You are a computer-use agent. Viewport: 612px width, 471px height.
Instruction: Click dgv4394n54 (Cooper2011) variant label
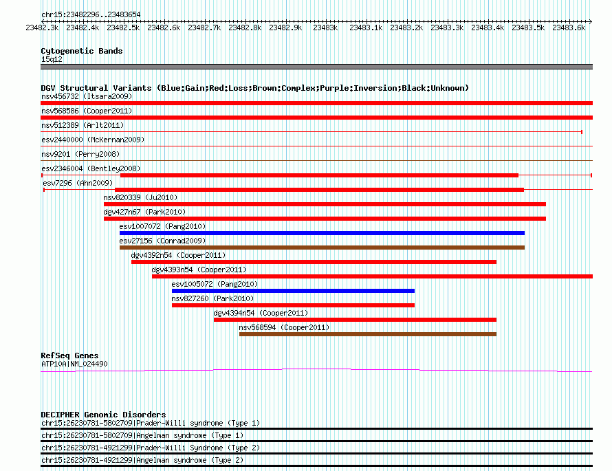(261, 313)
